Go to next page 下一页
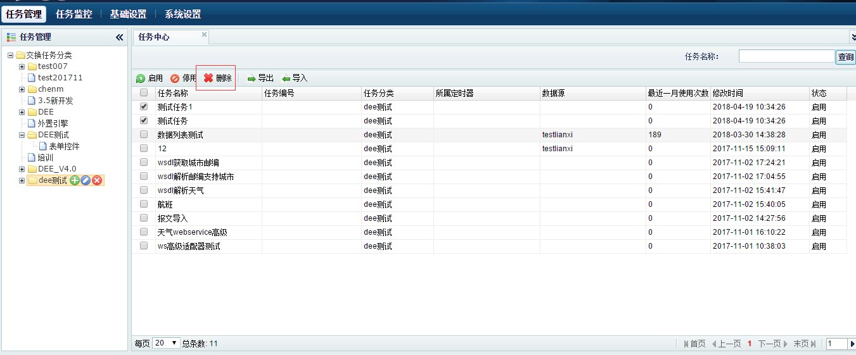The image size is (856, 355). pos(773,344)
